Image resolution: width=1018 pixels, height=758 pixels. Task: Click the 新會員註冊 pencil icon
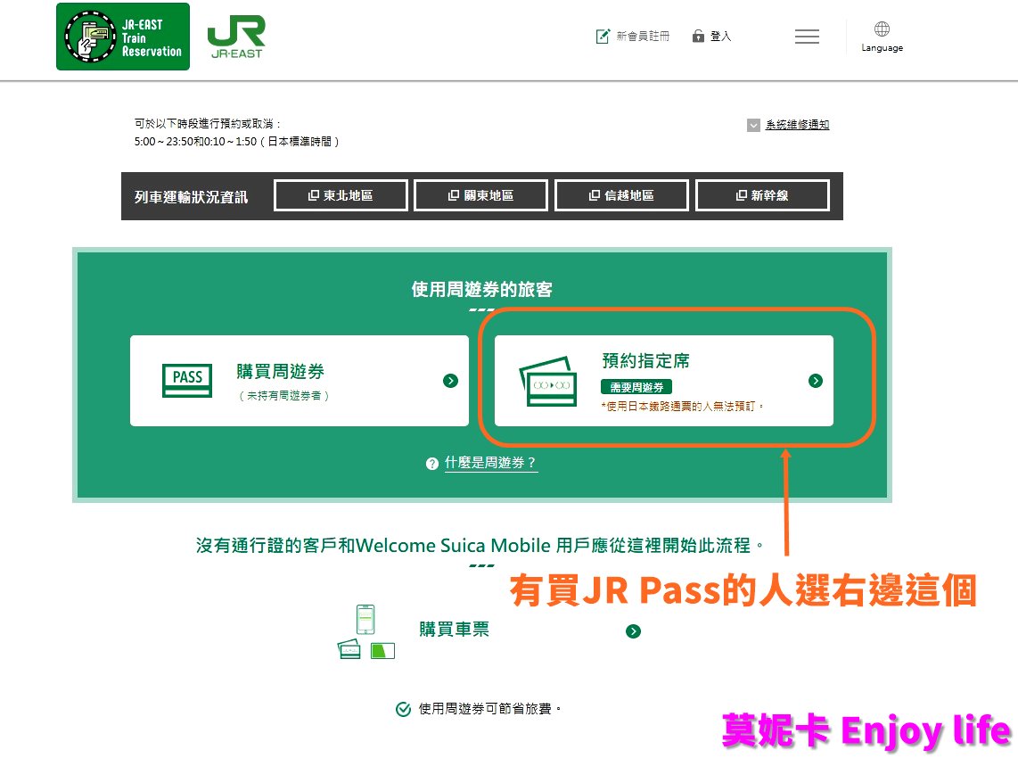[603, 37]
